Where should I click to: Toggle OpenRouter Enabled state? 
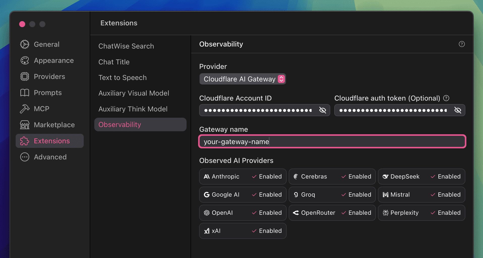click(356, 213)
